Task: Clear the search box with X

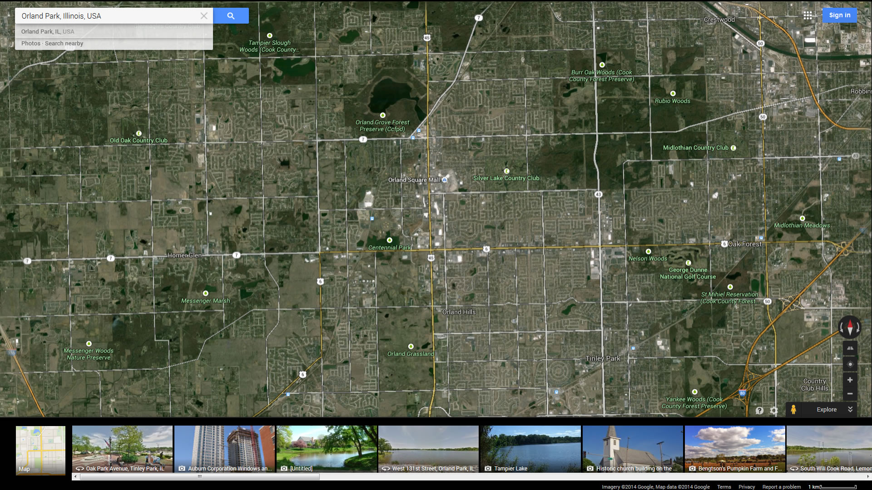Action: (x=204, y=16)
